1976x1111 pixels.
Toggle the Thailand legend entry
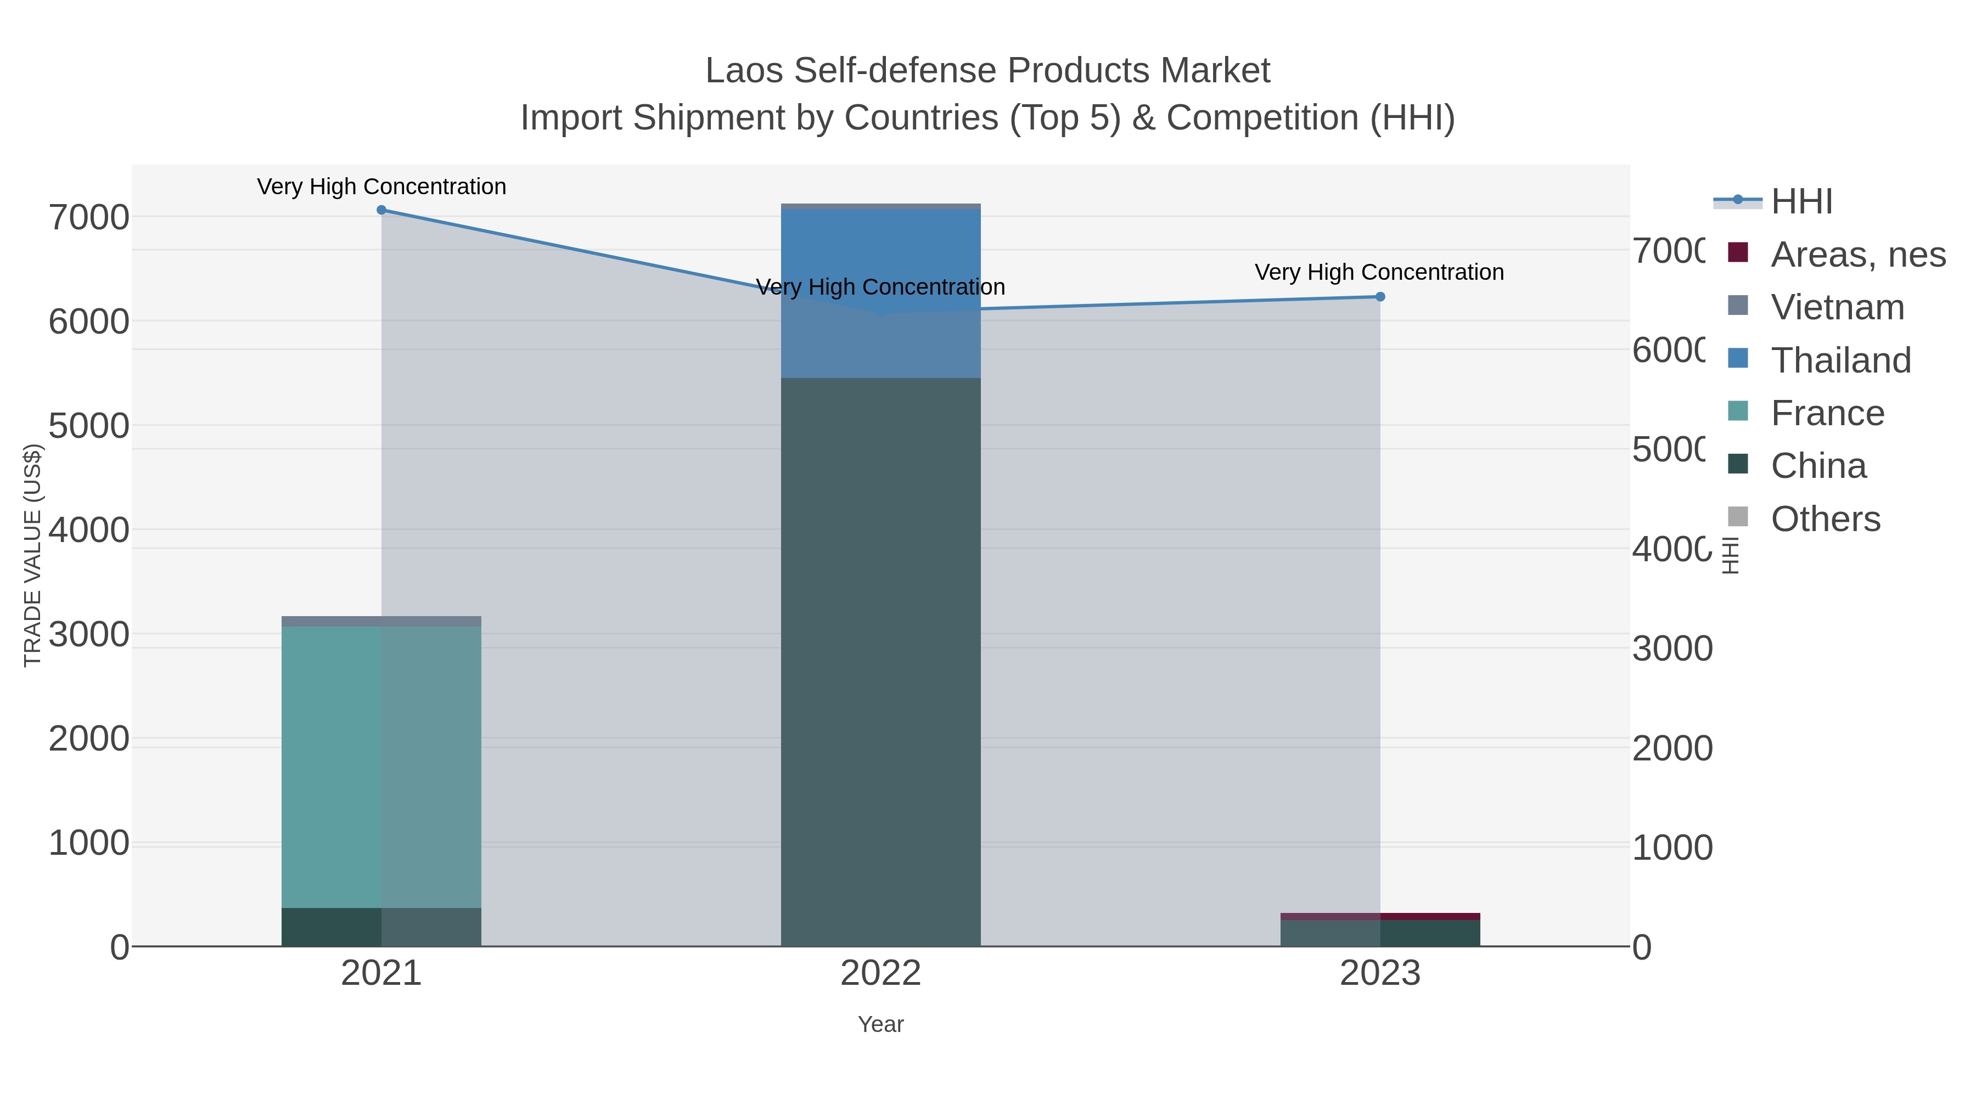(1819, 359)
